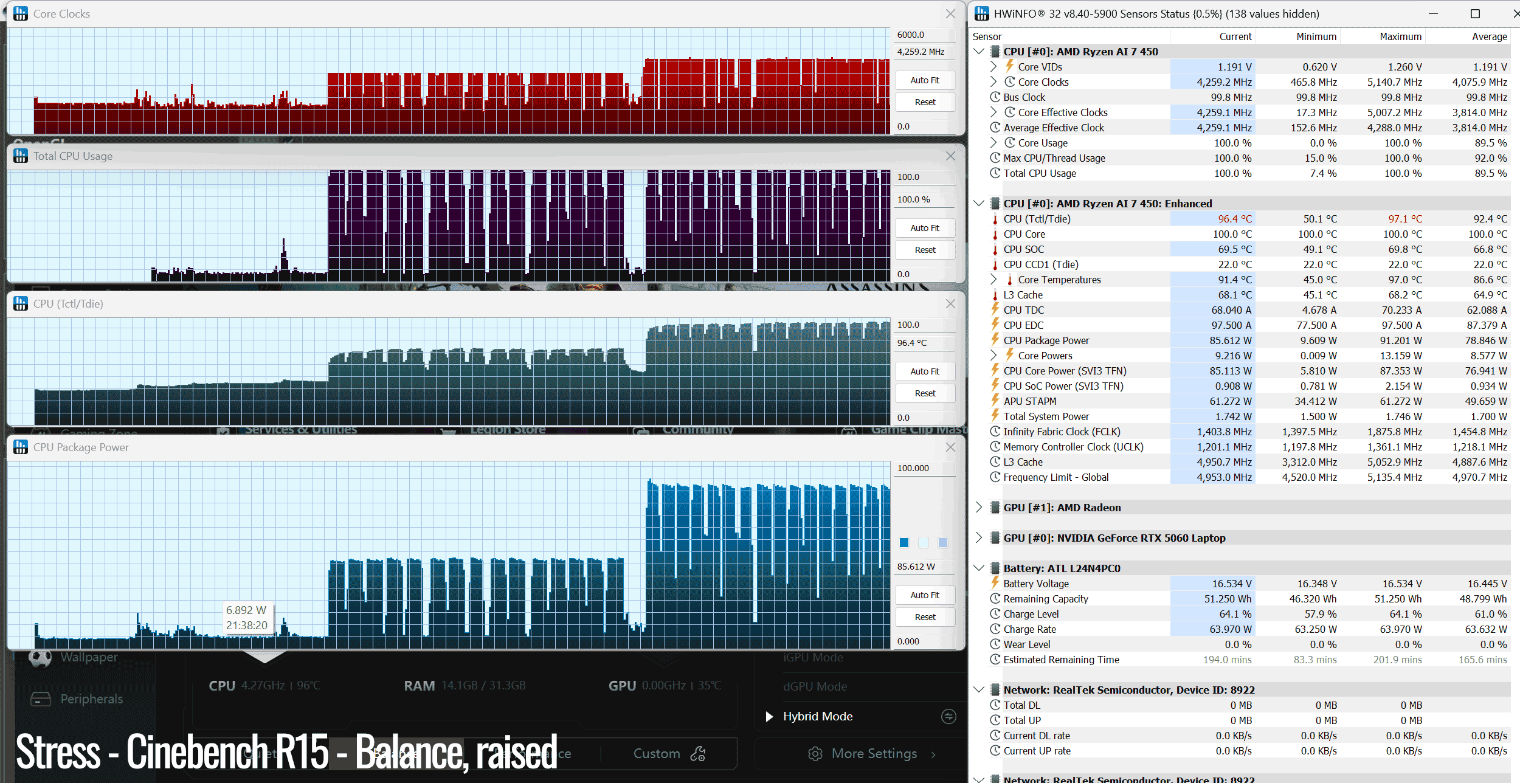The height and width of the screenshot is (783, 1520).
Task: Open More Settings in Legion app
Action: [x=873, y=754]
